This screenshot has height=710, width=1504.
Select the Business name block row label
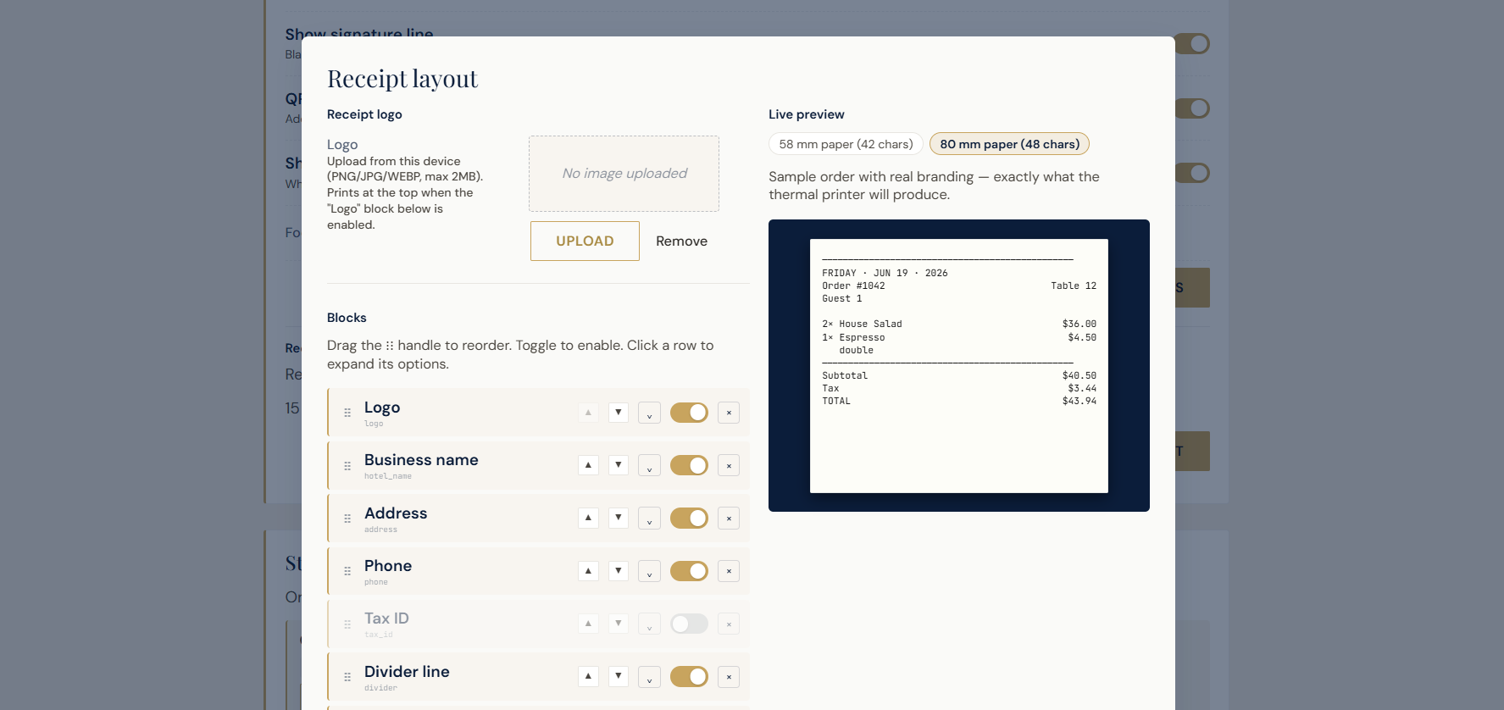[x=421, y=460]
